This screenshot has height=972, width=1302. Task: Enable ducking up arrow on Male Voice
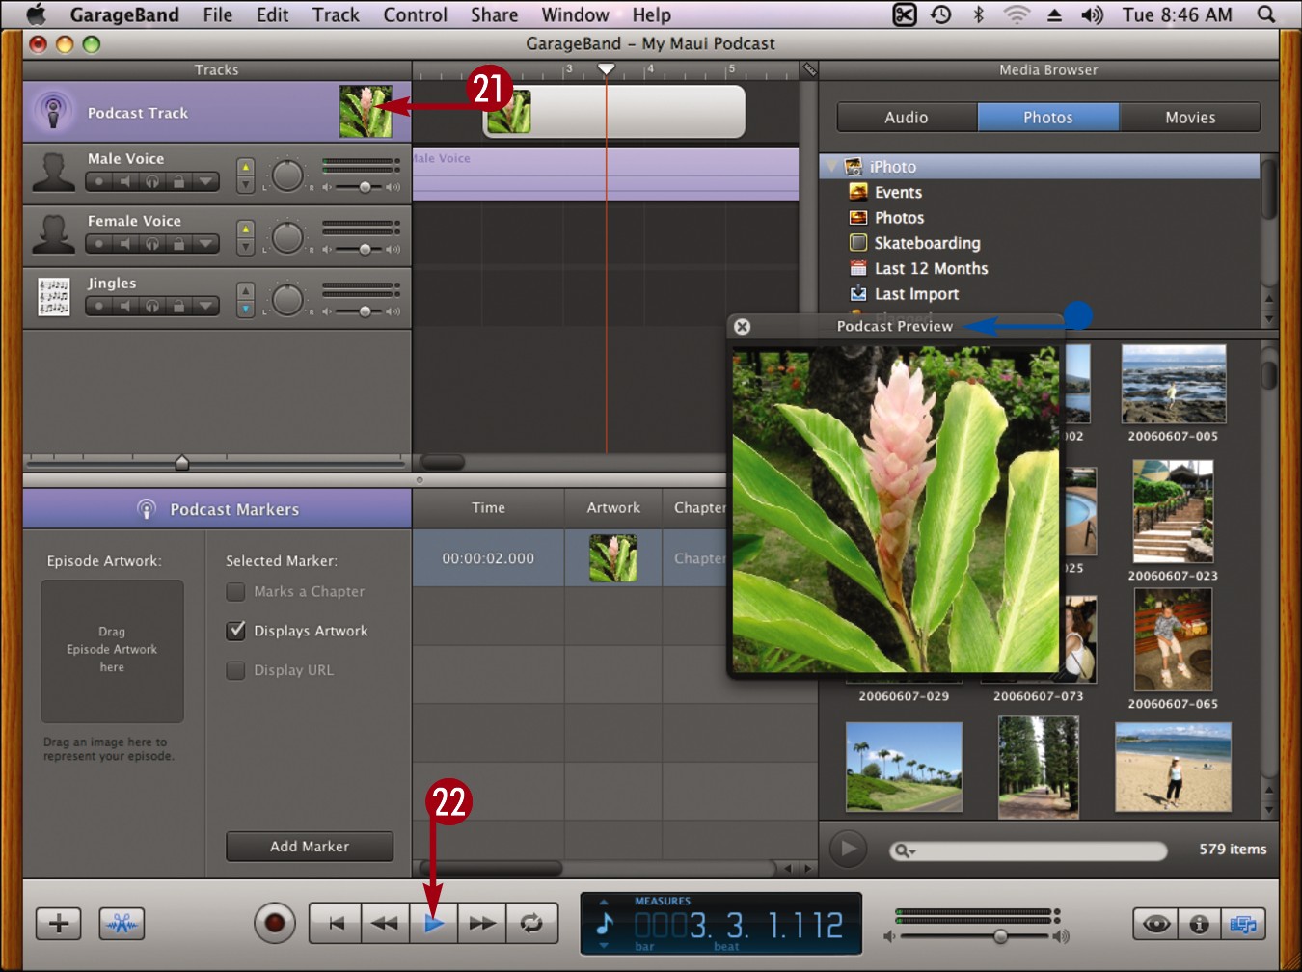(246, 167)
